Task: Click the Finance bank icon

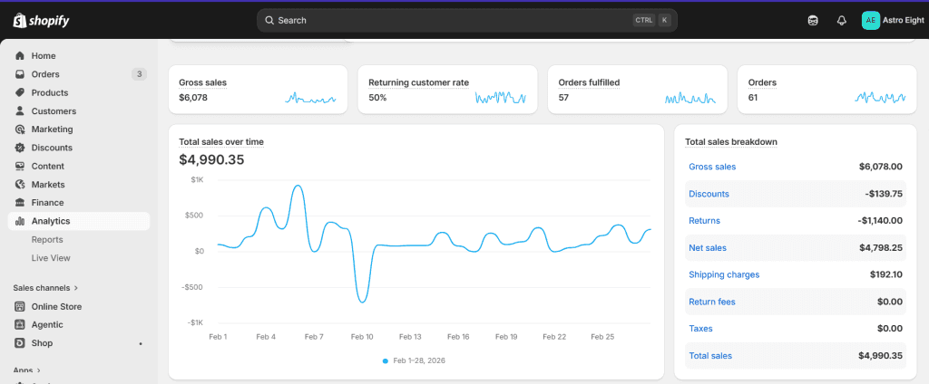Action: click(20, 202)
